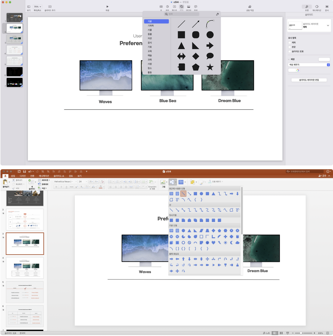Click the pen draw icon in Keynote shapes popover

tap(217, 14)
